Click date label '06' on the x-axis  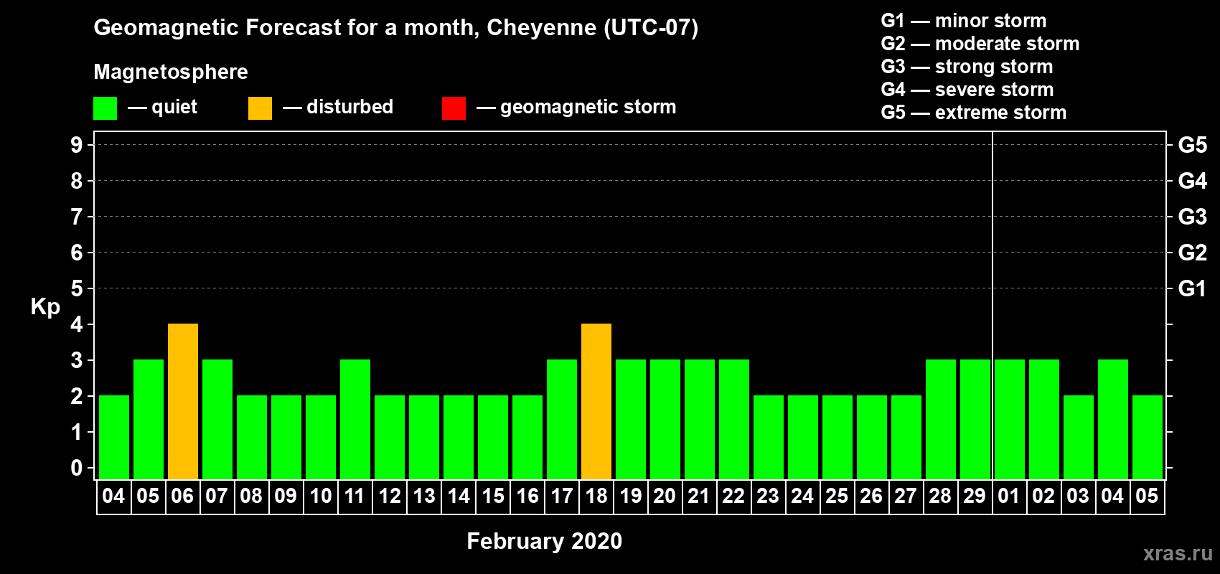(183, 497)
